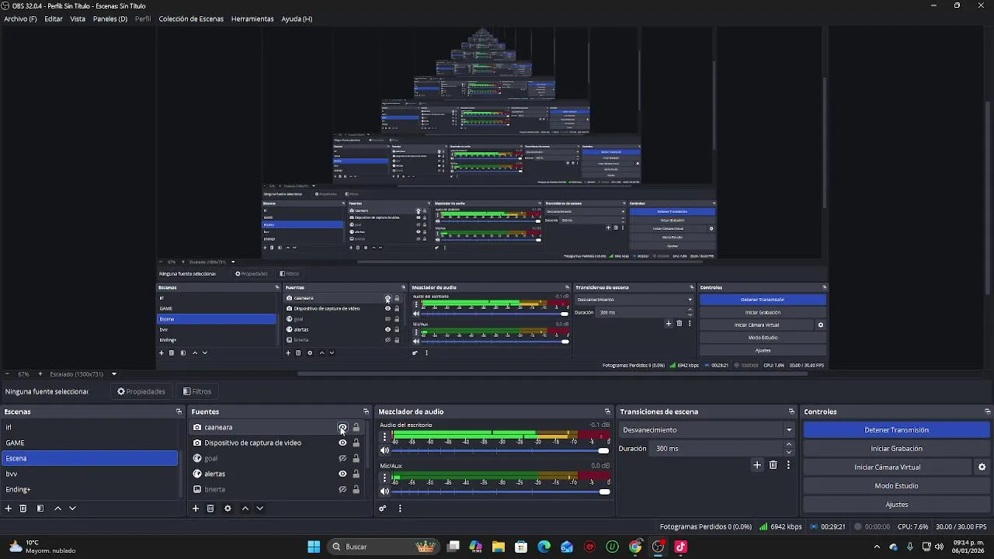Image resolution: width=994 pixels, height=559 pixels.
Task: Start recording with Iniciar Grabación
Action: point(896,449)
